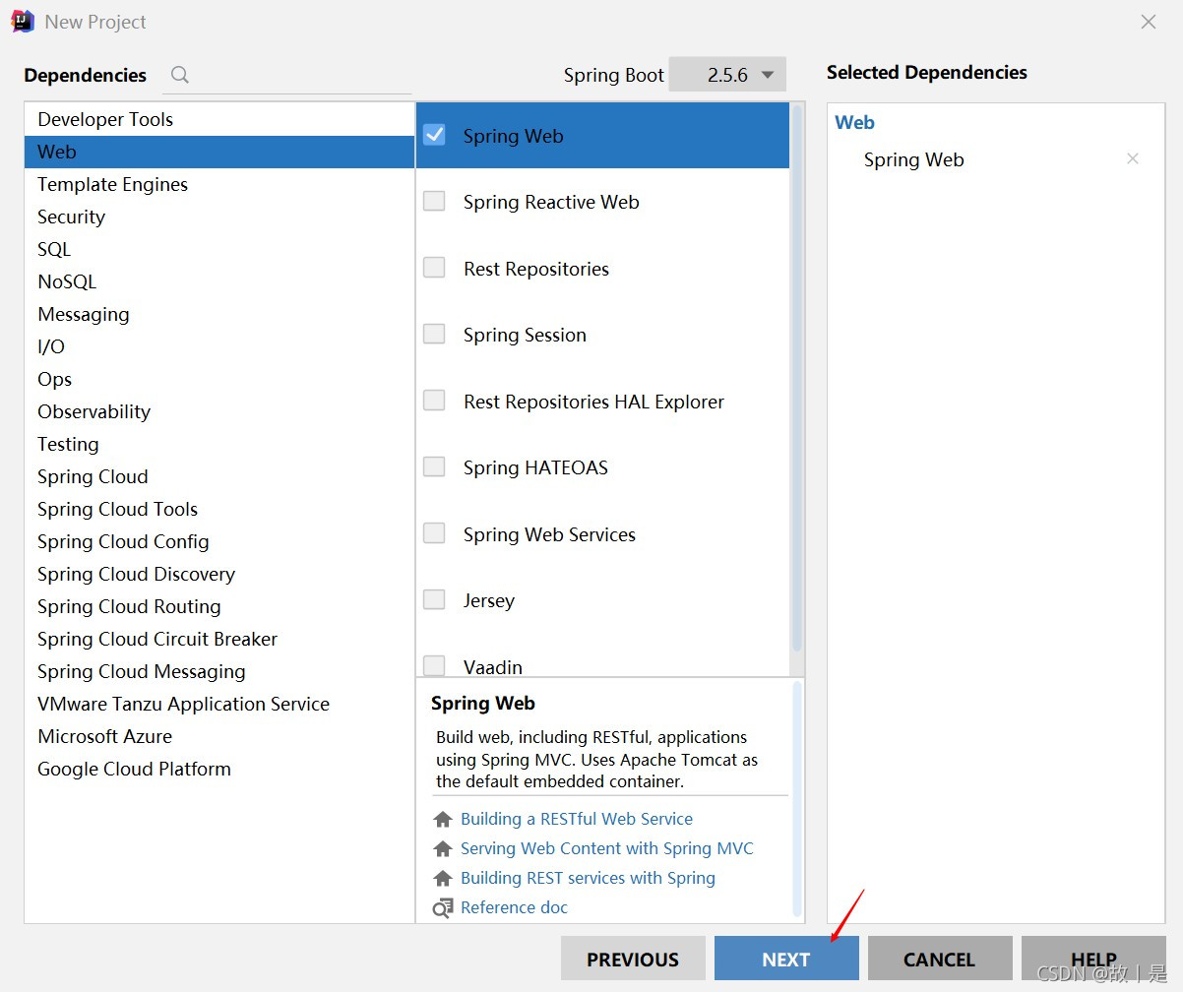Check the Spring Web Services checkbox
Screen dimensions: 1183x992
click(x=434, y=533)
